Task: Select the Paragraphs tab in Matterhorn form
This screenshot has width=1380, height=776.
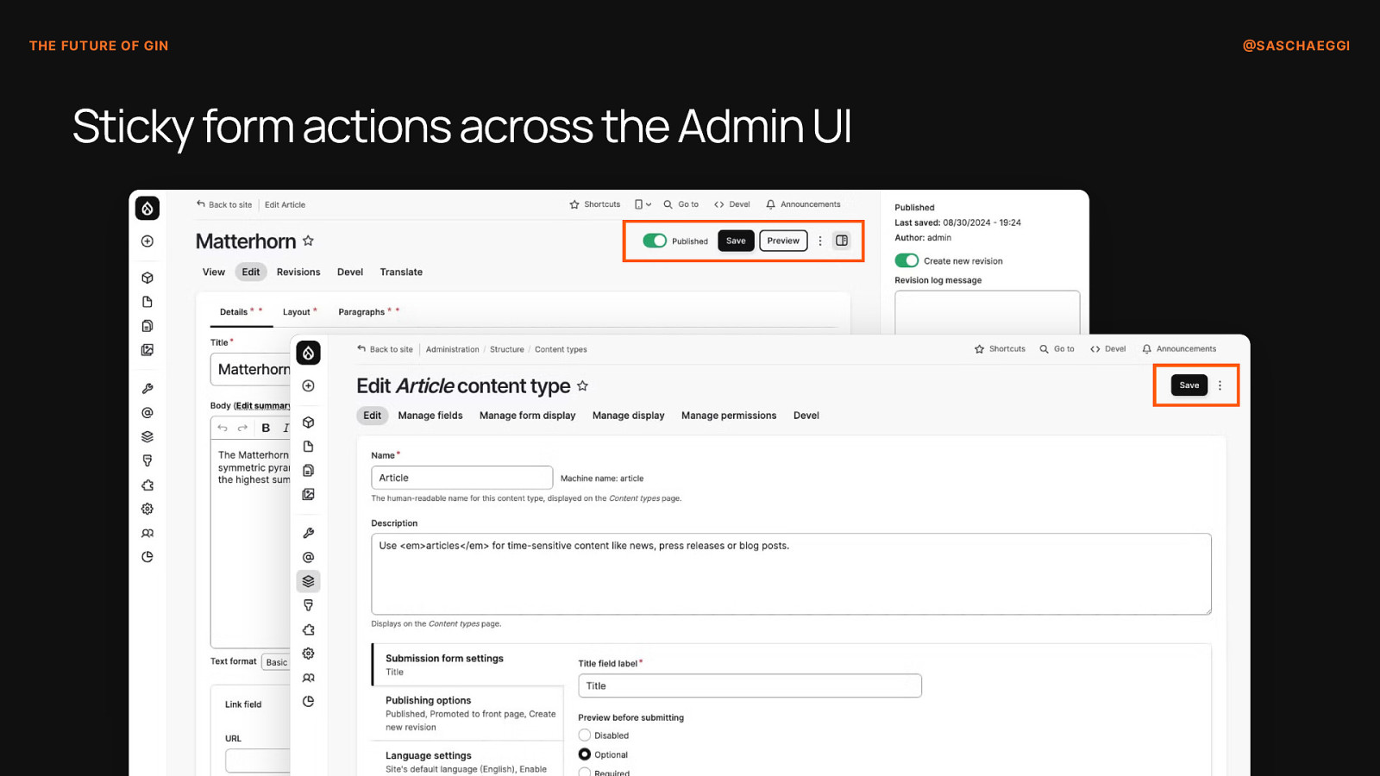Action: (x=361, y=312)
